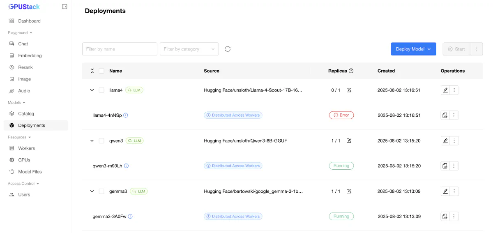Open the Filter by category dropdown

[189, 49]
